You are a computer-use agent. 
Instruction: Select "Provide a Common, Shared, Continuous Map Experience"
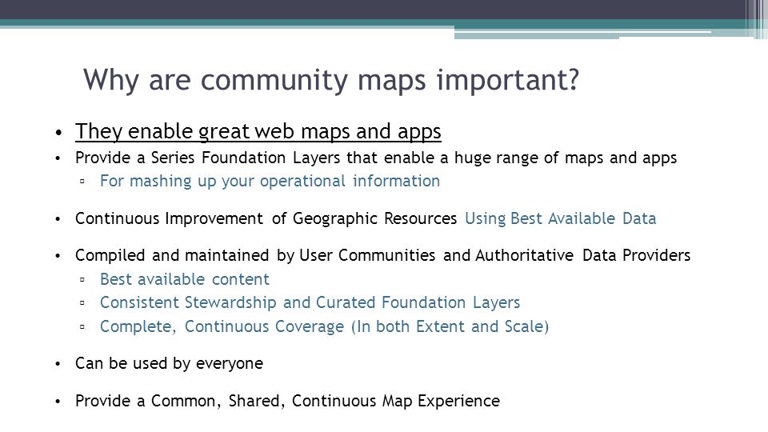287,401
